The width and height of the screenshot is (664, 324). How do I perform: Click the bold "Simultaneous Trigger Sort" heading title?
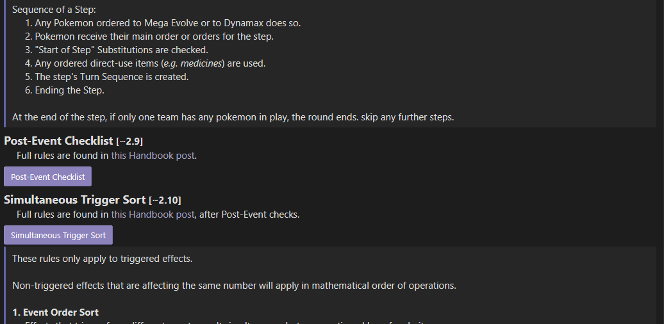[x=74, y=200]
